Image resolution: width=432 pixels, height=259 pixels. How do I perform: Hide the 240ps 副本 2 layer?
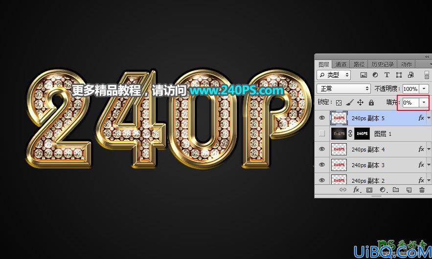coord(321,180)
